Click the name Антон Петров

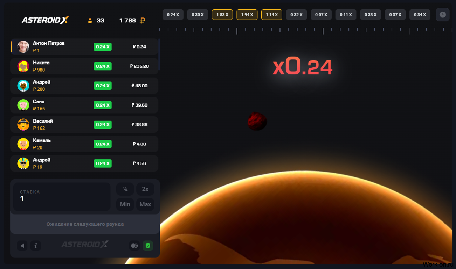tap(49, 43)
